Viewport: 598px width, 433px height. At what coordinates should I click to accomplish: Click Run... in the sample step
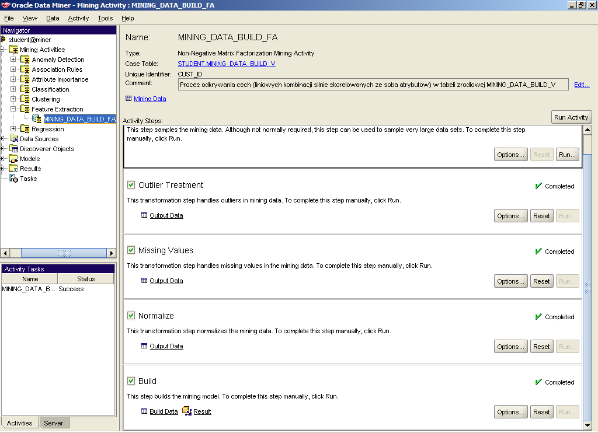pyautogui.click(x=567, y=155)
